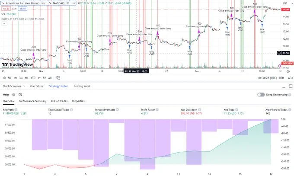Toggle the Deep Backtesting switch

(x=261, y=95)
